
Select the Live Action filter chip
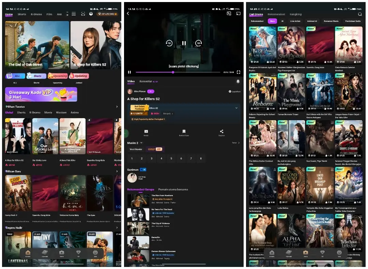(295, 21)
